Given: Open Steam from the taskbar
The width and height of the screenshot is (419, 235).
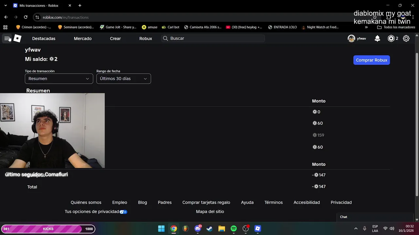Looking at the screenshot, I should tap(209, 228).
